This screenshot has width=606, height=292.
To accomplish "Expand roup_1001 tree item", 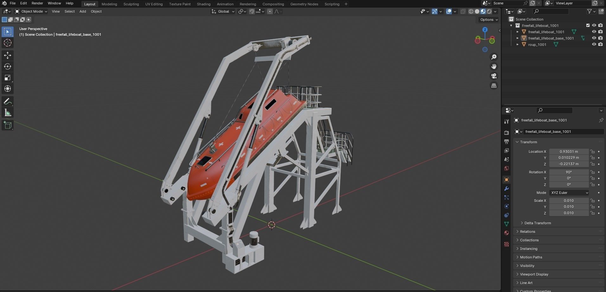I will (518, 44).
